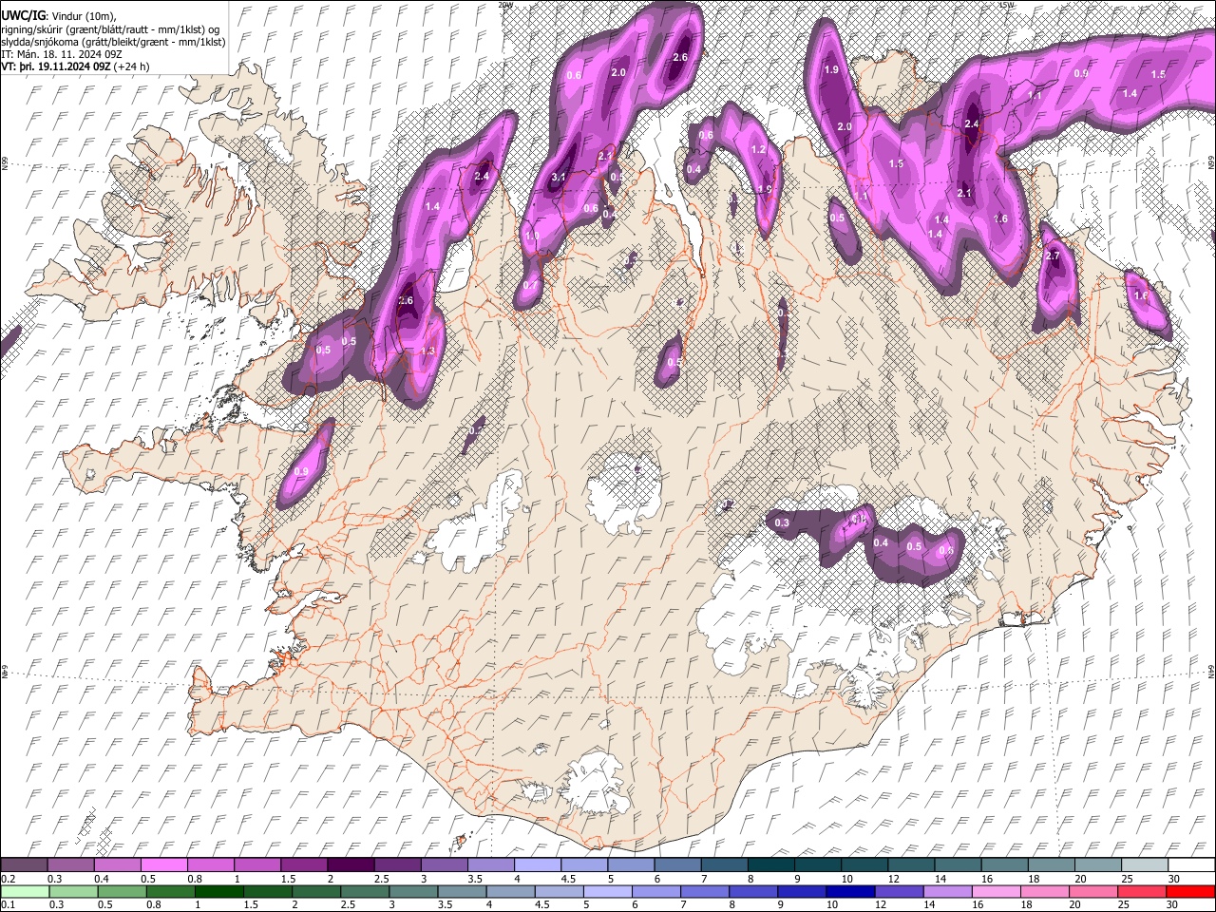Click the 1.3 snowfall value in the west
This screenshot has width=1216, height=912.
427,351
